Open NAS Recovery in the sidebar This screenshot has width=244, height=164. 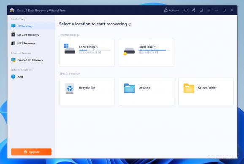(x=31, y=43)
